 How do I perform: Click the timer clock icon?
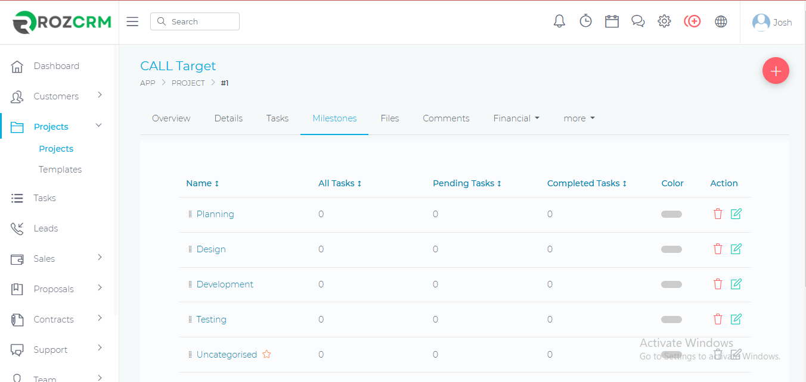pos(585,21)
